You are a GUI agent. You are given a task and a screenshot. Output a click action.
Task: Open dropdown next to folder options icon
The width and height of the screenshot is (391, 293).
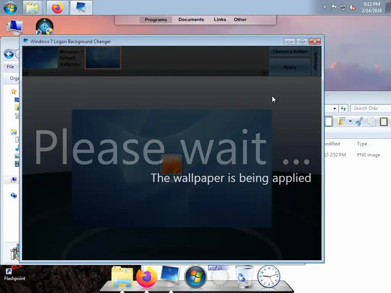350,121
